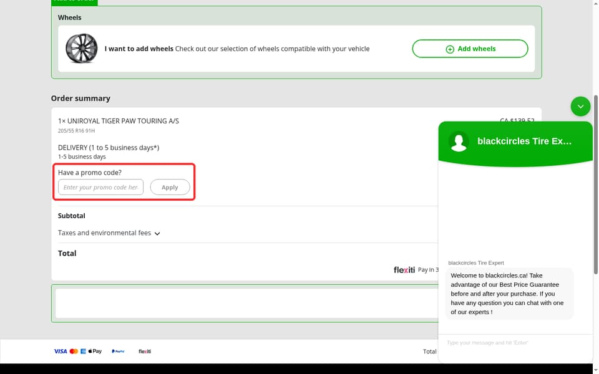
Task: Click the welcome message bubble in chat
Action: [x=510, y=294]
